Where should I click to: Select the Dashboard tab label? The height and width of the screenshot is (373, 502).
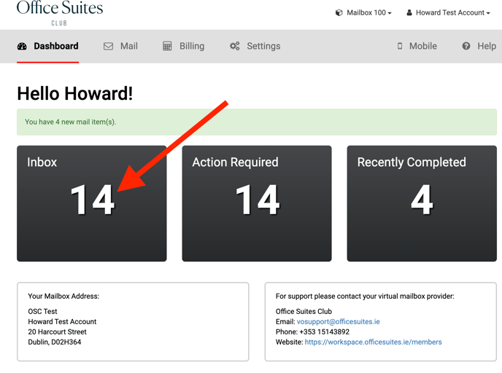coord(56,46)
